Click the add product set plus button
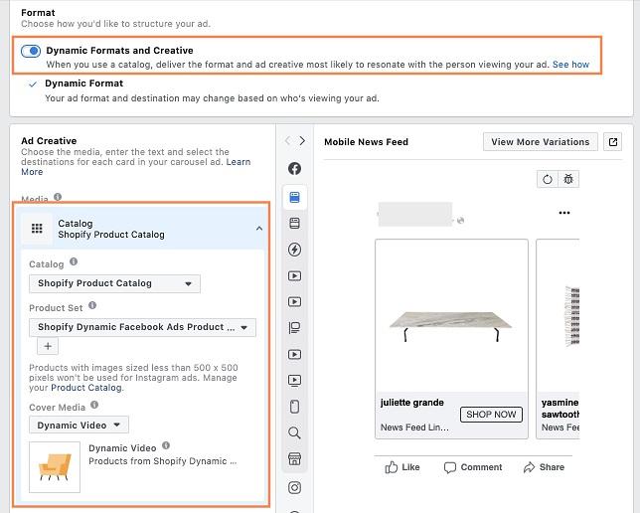 coord(48,347)
